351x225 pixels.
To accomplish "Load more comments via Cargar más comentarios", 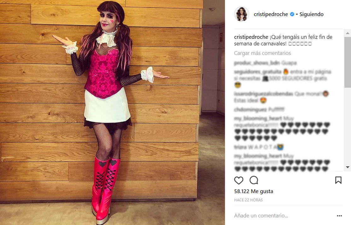I will 262,53.
